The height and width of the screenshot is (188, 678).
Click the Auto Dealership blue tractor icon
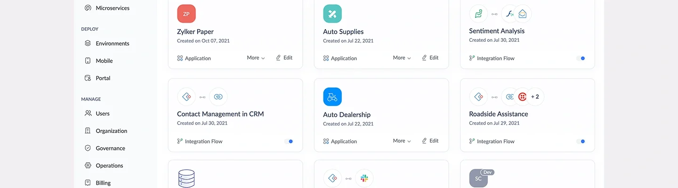click(332, 97)
